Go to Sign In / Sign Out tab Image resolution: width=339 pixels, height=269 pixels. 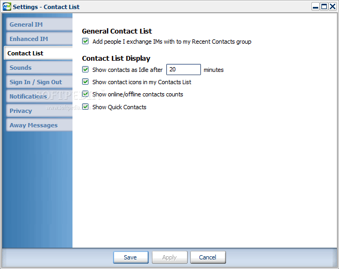coord(39,82)
